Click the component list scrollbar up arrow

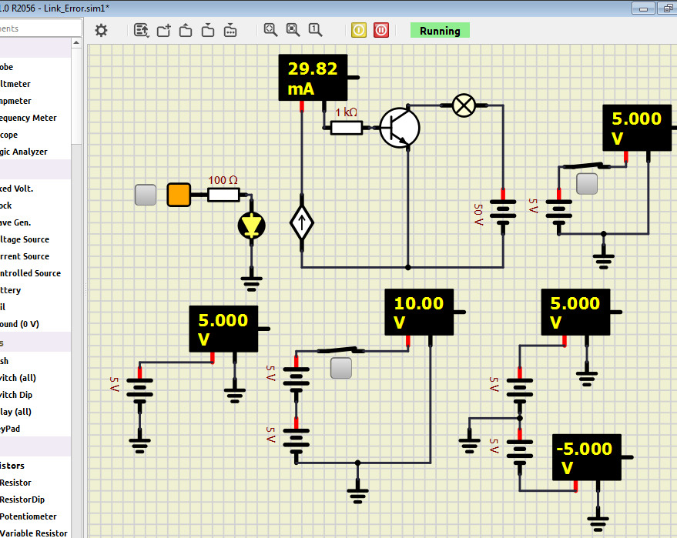76,44
